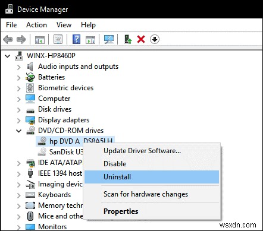The height and width of the screenshot is (231, 263).
Task: Click the down-arrow Disable device toolbar icon
Action: point(155,39)
